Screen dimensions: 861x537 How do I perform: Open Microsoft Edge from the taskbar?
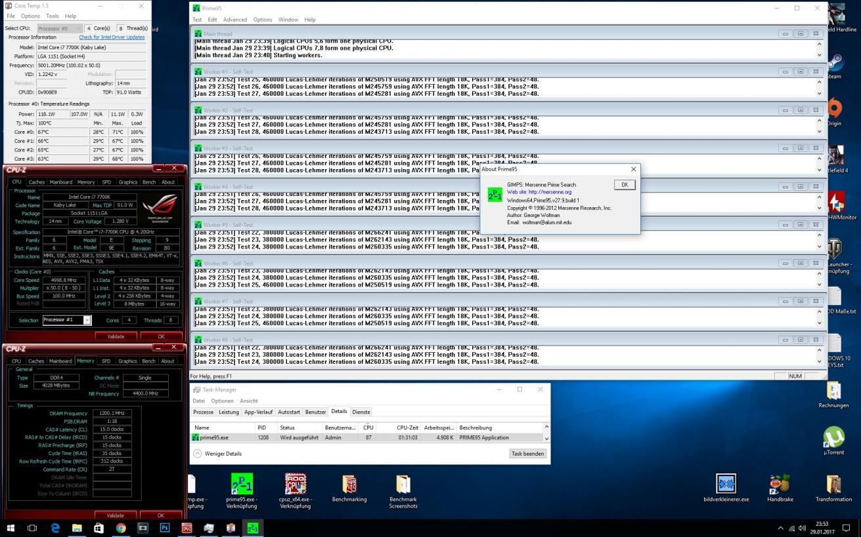pos(55,528)
